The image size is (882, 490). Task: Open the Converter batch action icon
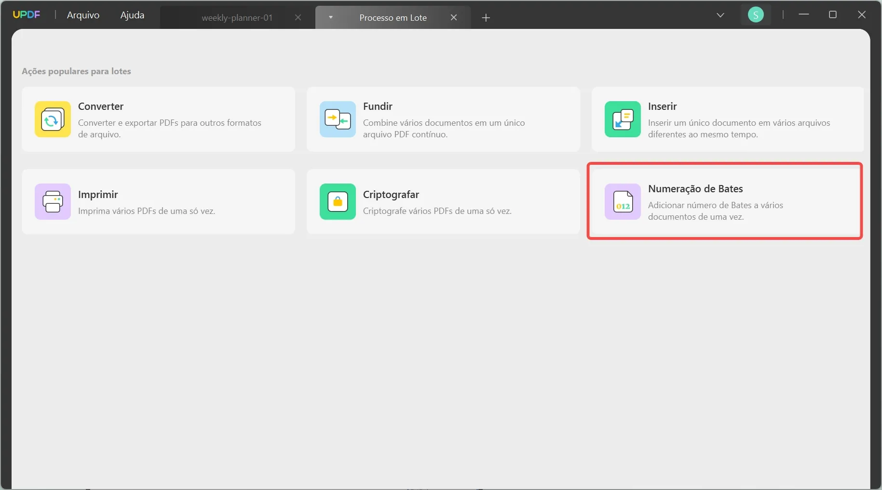click(53, 119)
